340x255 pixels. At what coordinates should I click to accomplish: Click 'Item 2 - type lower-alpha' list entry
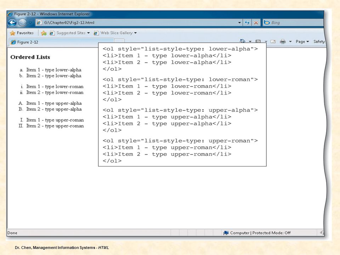pos(54,76)
